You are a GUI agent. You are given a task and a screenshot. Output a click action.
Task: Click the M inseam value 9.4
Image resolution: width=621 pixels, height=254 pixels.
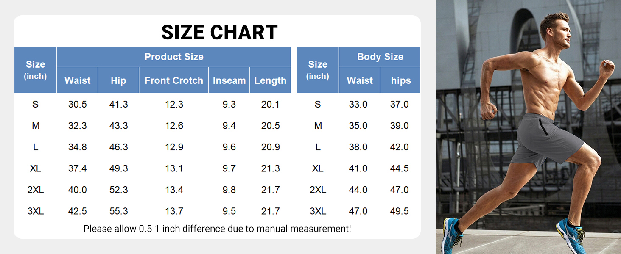point(229,126)
